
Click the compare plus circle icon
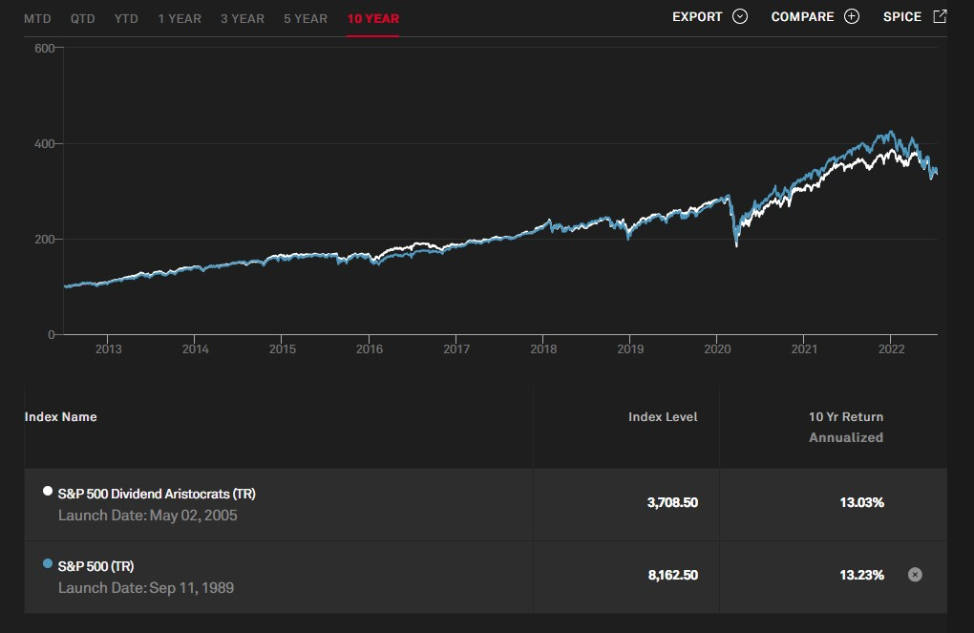852,16
